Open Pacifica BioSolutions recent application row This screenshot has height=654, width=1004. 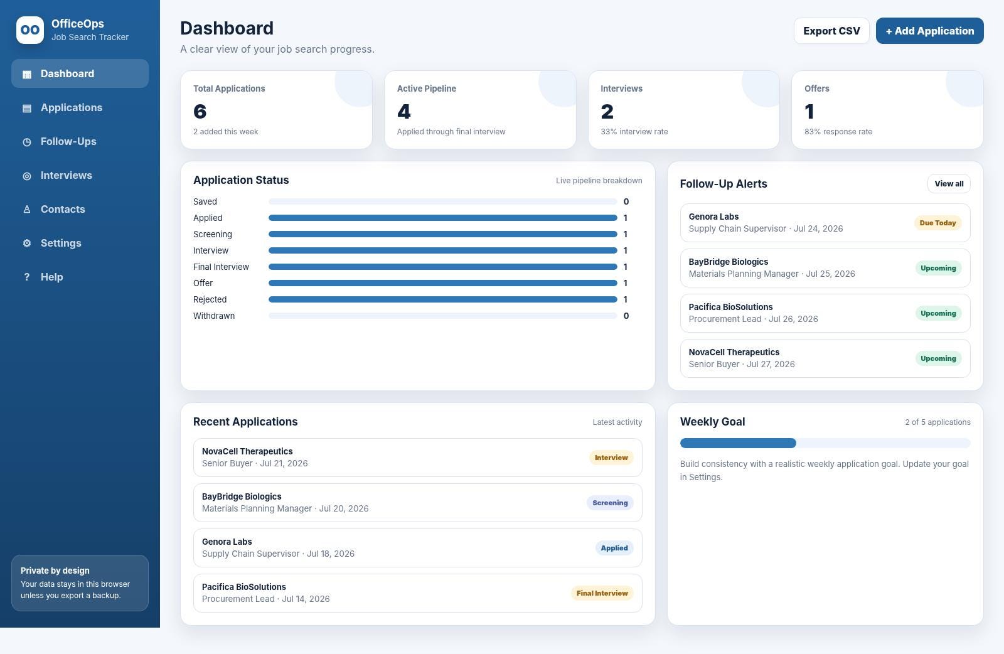(418, 593)
